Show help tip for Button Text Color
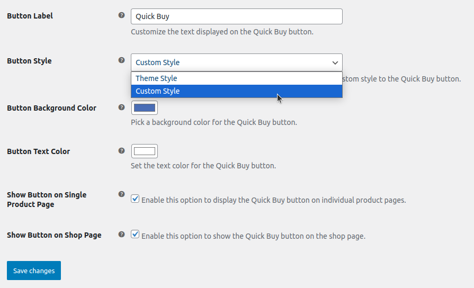 [121, 151]
